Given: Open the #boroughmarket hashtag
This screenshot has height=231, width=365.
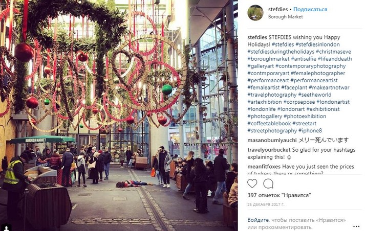Looking at the screenshot, I should pos(268,59).
